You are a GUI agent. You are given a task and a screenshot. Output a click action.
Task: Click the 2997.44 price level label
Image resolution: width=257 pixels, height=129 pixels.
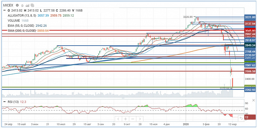coord(250,34)
